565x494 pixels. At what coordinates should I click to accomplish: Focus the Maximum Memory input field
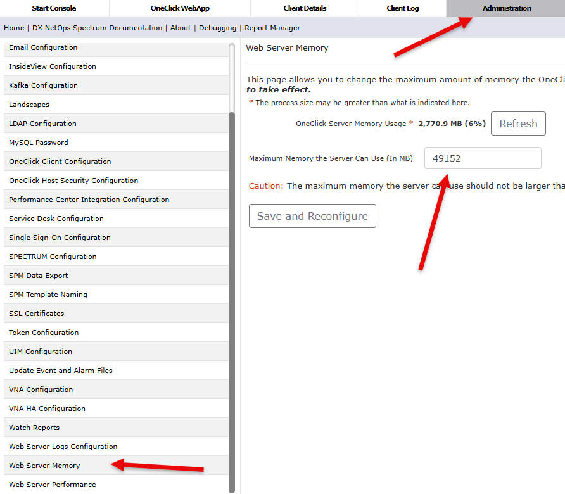tap(483, 158)
